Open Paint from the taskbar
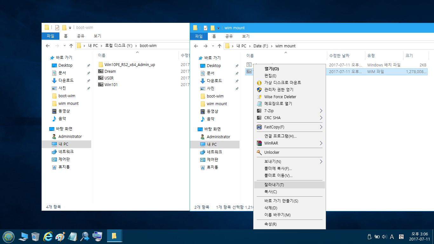The height and width of the screenshot is (244, 434). 60,236
